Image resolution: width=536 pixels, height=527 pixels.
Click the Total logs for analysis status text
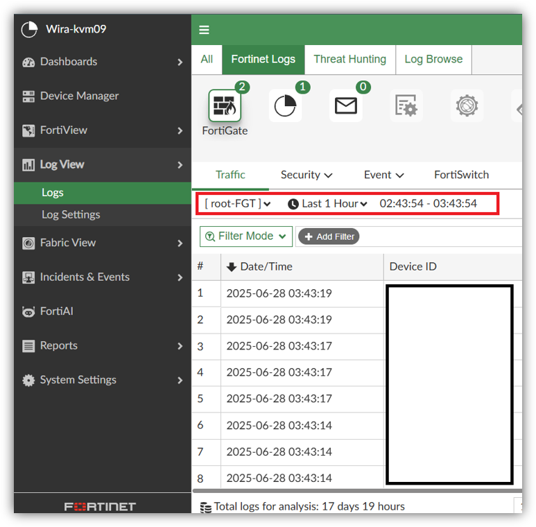pos(309,507)
